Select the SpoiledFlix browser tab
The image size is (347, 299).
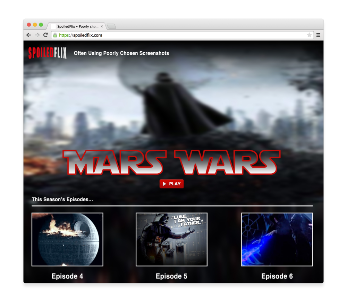(77, 26)
